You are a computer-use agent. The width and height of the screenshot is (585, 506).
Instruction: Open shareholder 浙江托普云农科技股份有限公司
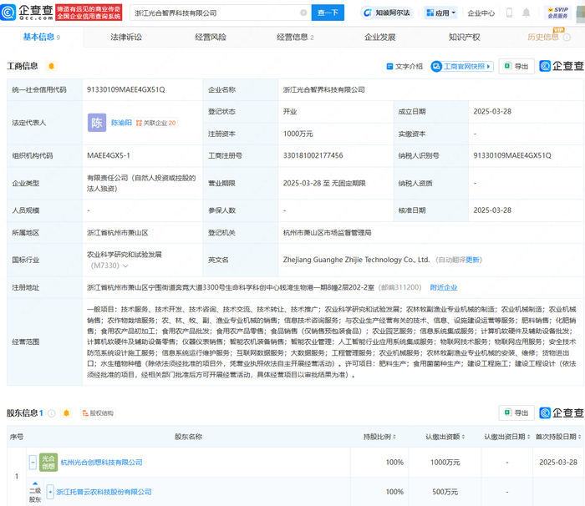104,492
